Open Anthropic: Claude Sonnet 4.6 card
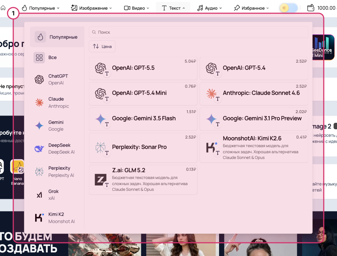 point(254,94)
